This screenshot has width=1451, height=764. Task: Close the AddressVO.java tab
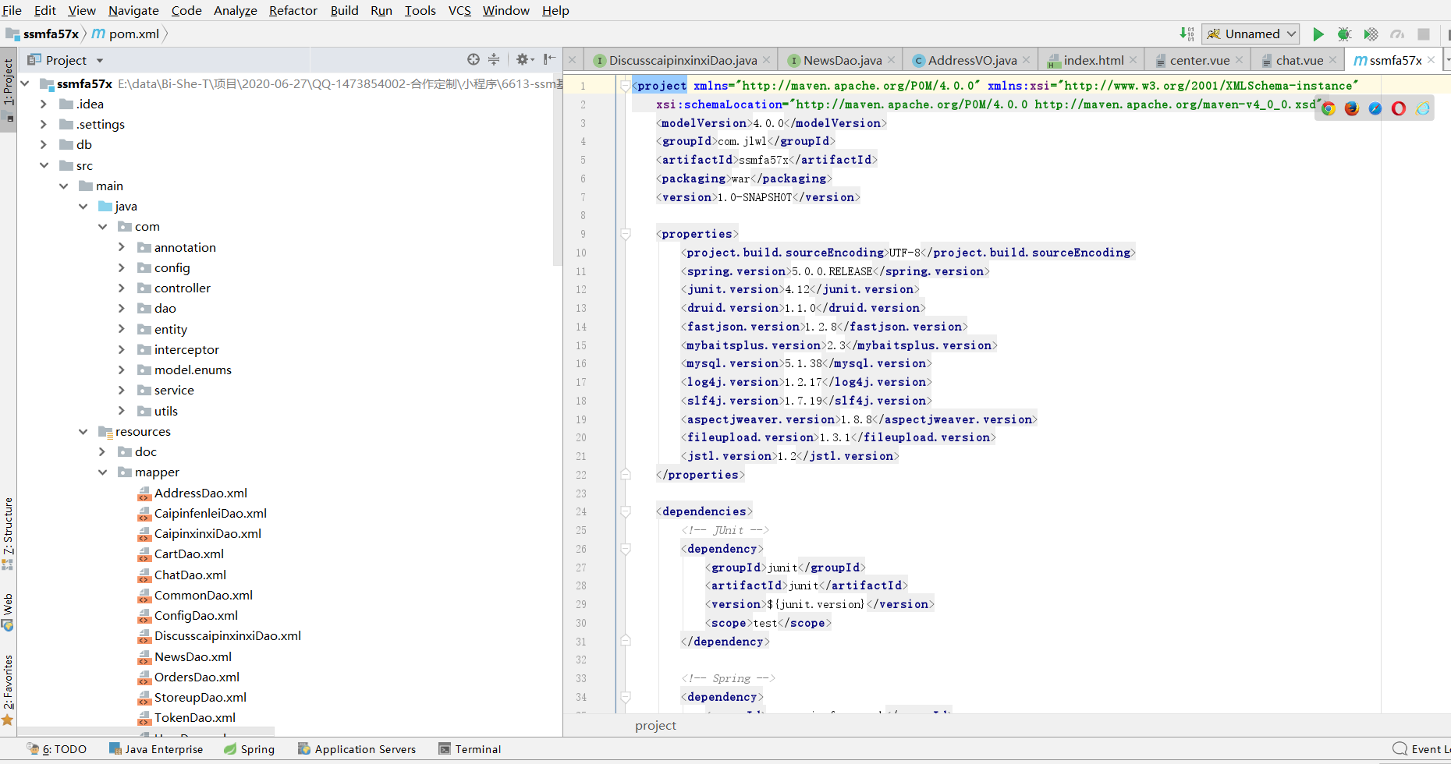click(1026, 60)
